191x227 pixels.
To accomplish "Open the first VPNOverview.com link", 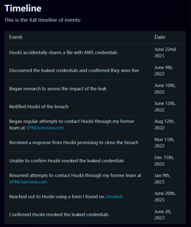I will coord(45,128).
